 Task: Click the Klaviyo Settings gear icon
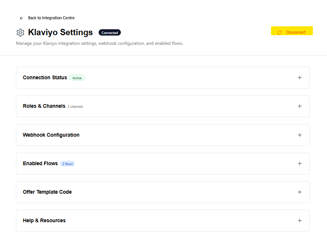(x=20, y=33)
